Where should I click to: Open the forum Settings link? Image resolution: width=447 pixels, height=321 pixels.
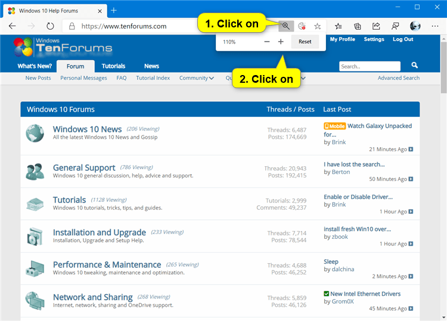pyautogui.click(x=374, y=39)
